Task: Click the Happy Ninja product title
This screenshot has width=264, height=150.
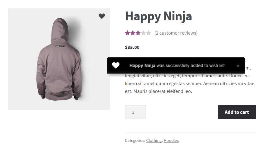Action: pyautogui.click(x=158, y=16)
